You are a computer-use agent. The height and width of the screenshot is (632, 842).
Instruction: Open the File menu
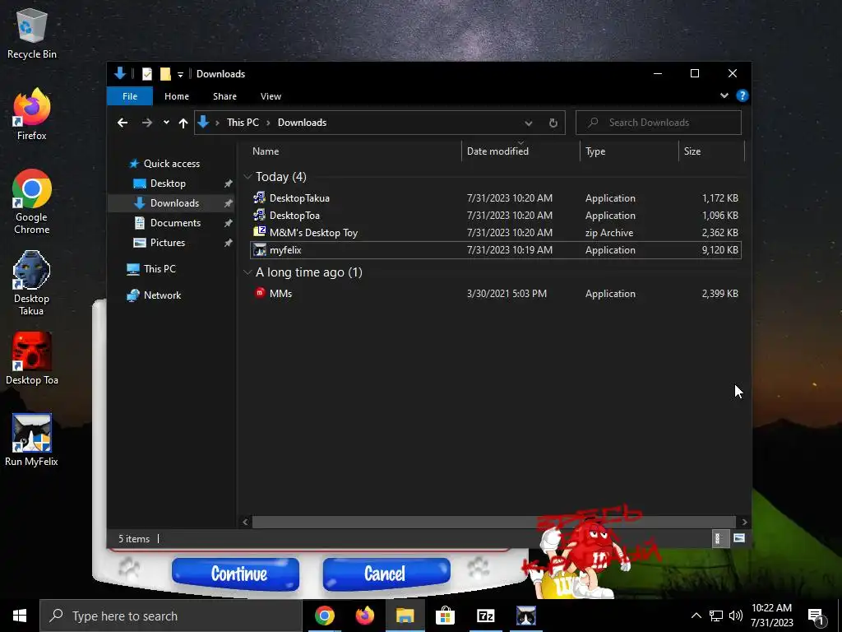(x=130, y=96)
